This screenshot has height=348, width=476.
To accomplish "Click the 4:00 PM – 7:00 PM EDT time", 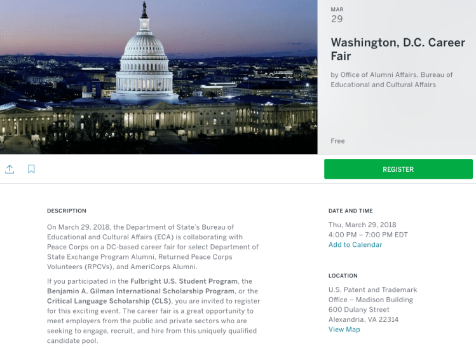I will coord(368,235).
